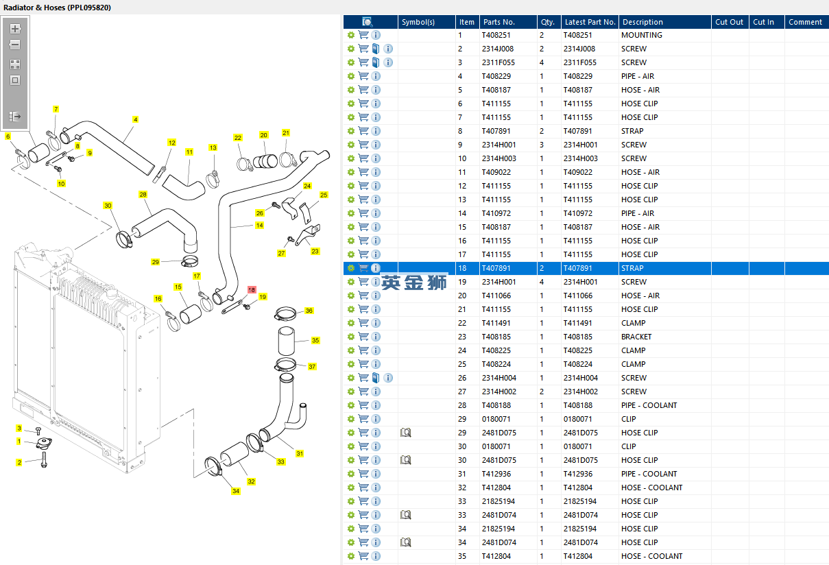
Task: Open info for item 8 STRAP
Action: [376, 131]
